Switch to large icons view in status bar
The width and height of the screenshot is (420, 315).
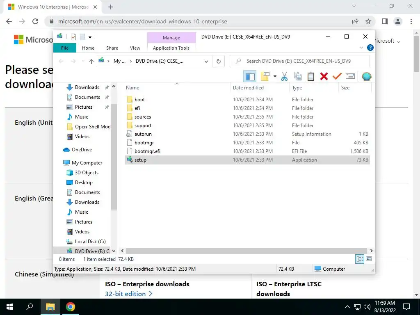pyautogui.click(x=369, y=259)
